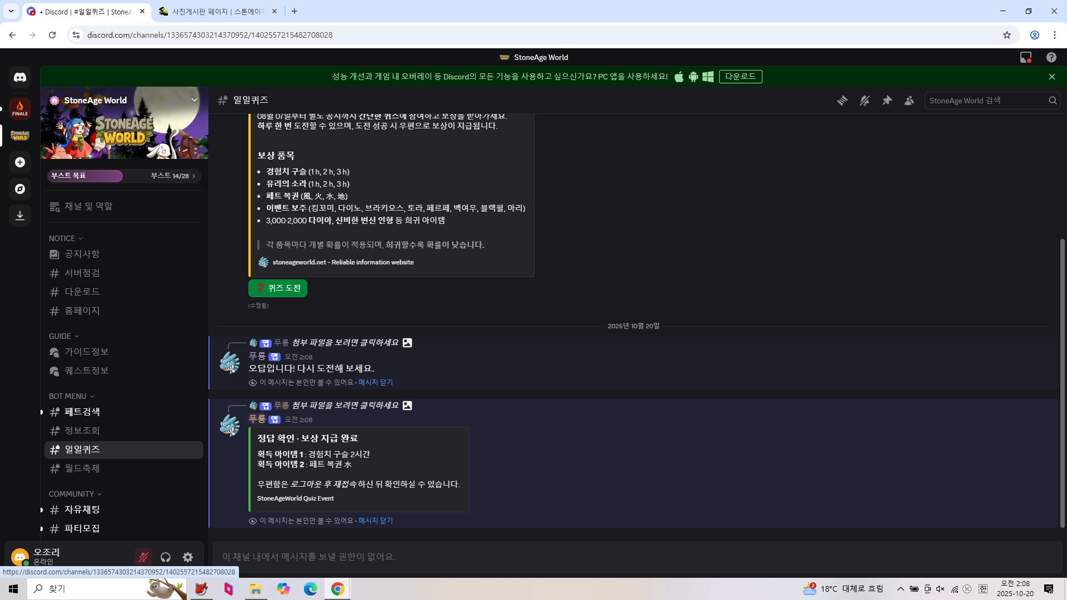Toggle the notification mute bell icon
1067x600 pixels.
865,101
